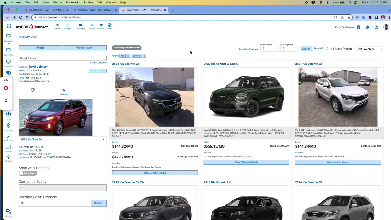Check the No Blank Pricing checkbox
Screen dimensions: 391x220
click(327, 49)
